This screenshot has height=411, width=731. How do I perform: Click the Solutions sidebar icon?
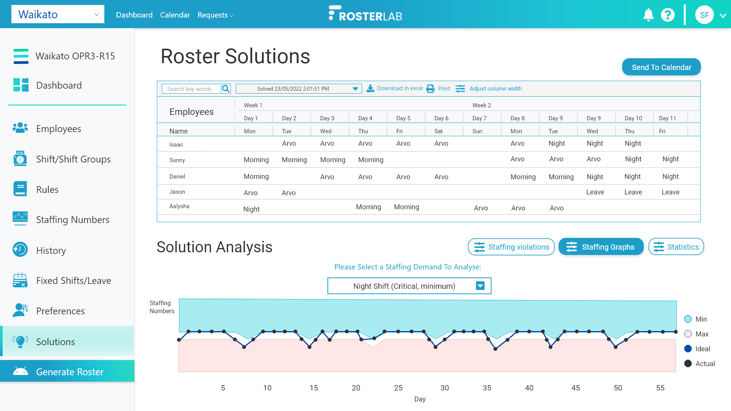[x=19, y=341]
